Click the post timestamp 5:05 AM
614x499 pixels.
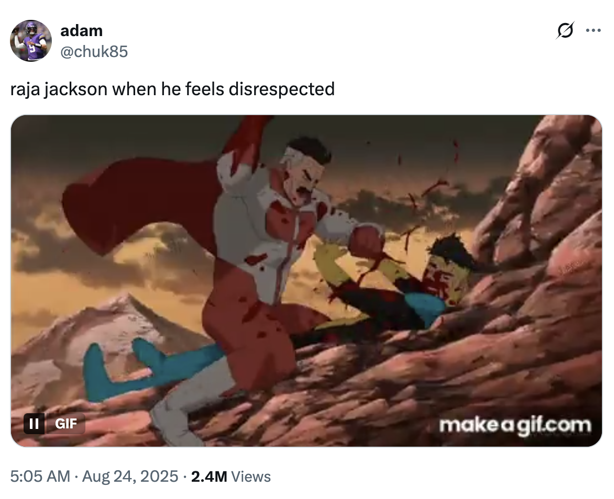[40, 477]
